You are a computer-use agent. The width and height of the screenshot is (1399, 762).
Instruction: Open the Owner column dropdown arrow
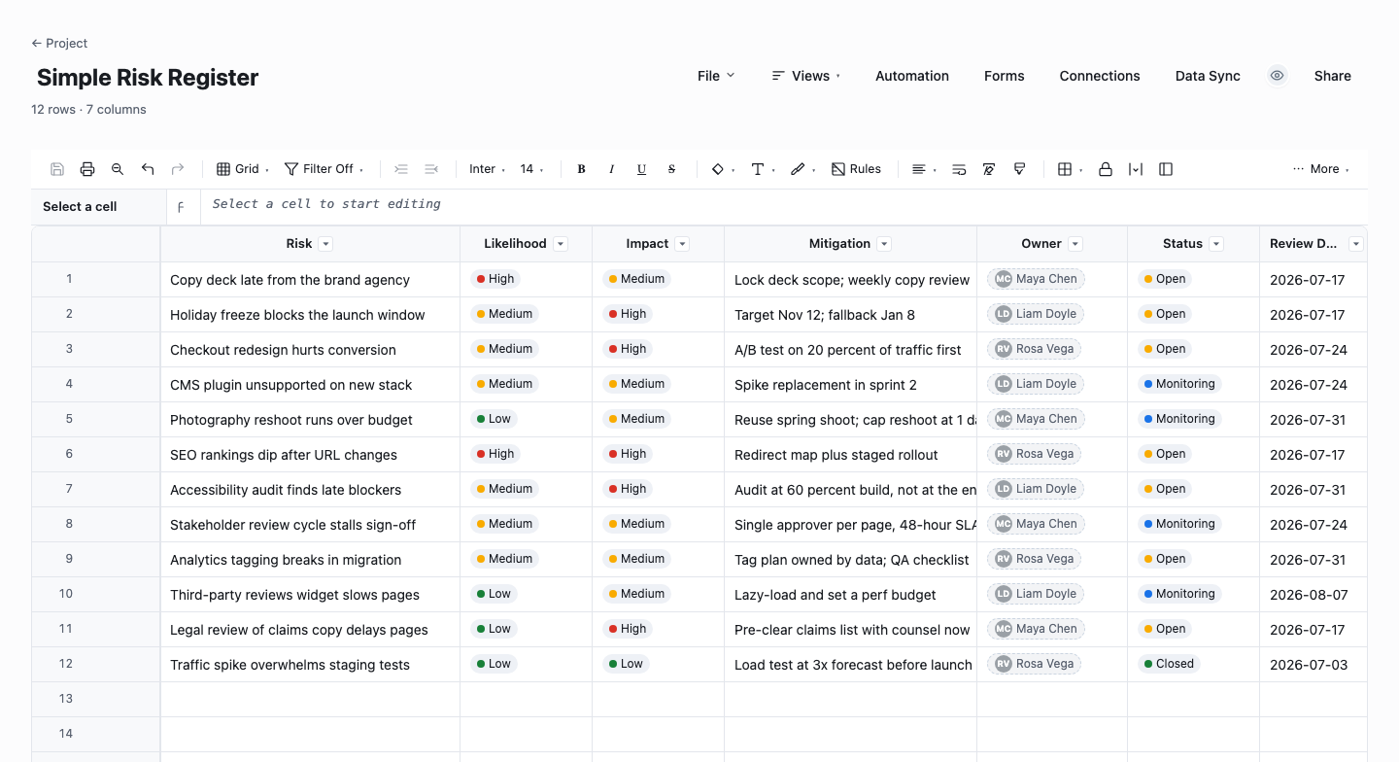[x=1075, y=244]
